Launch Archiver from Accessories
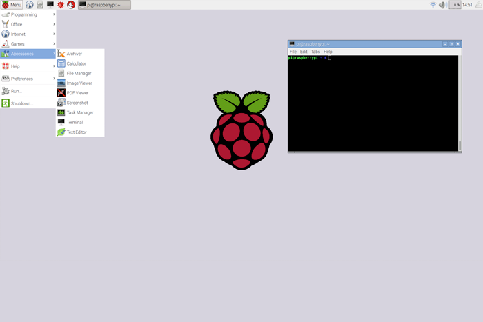Screen dimensions: 483x322 point(80,54)
